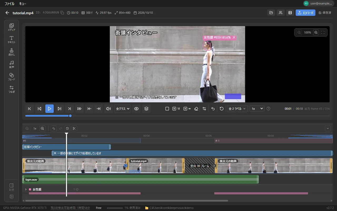Open the キュー menu
Screen dimensions: 337x211
23,4
